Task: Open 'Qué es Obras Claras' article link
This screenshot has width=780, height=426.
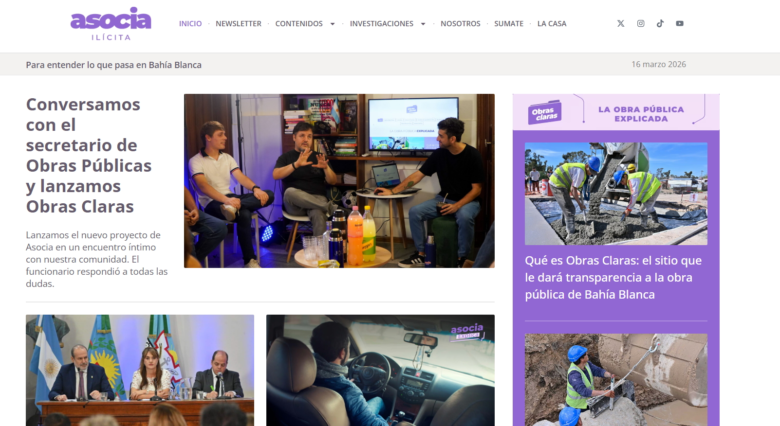Action: [x=613, y=278]
